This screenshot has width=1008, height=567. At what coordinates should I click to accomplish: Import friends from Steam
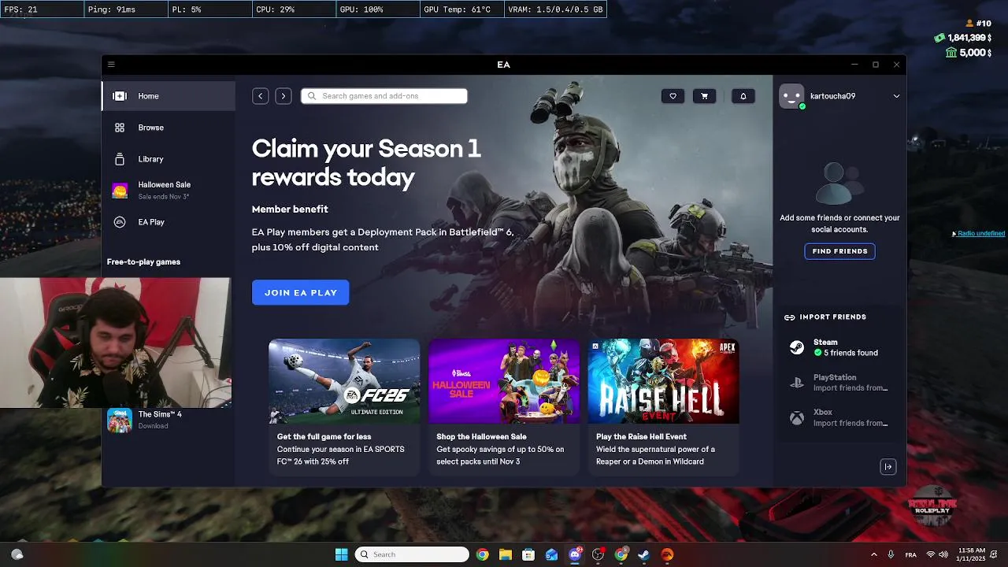(839, 347)
